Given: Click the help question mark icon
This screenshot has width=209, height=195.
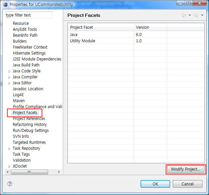Looking at the screenshot, I should pyautogui.click(x=10, y=184).
